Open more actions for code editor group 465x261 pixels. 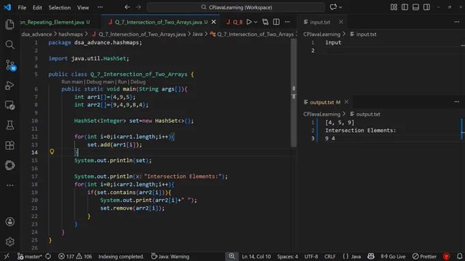click(287, 22)
